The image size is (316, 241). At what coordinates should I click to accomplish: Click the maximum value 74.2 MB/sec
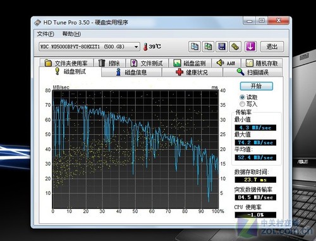point(255,142)
